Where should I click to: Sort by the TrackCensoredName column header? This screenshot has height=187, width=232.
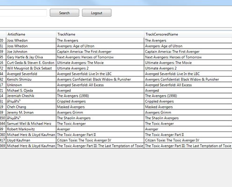[x=188, y=34]
